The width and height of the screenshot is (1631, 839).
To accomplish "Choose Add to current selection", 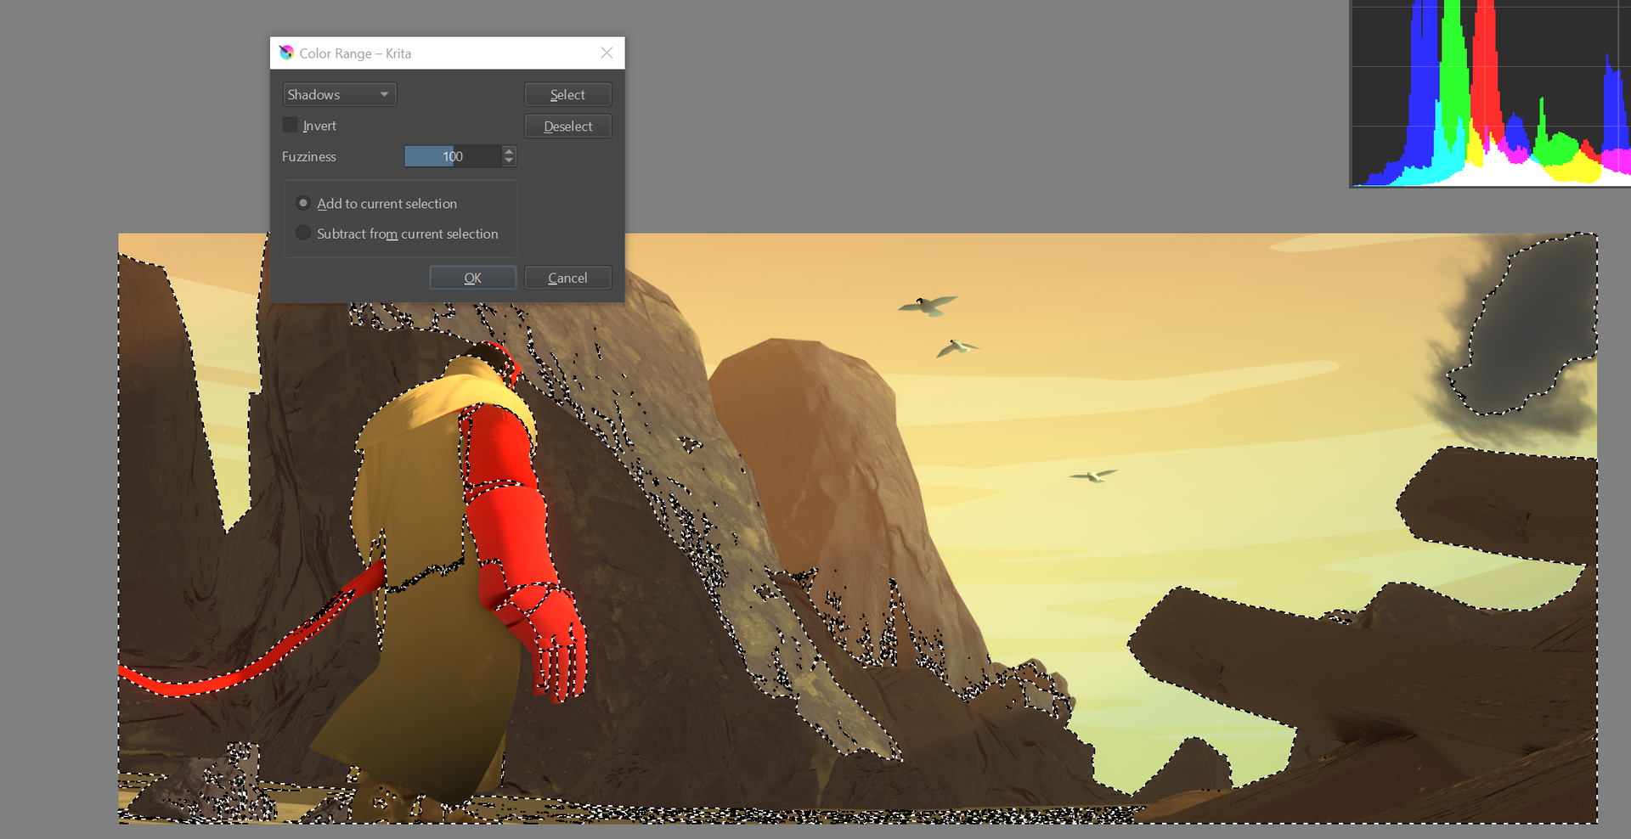I will point(303,204).
